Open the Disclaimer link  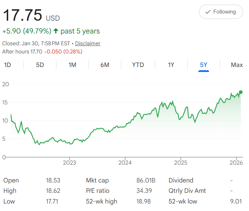(x=87, y=43)
